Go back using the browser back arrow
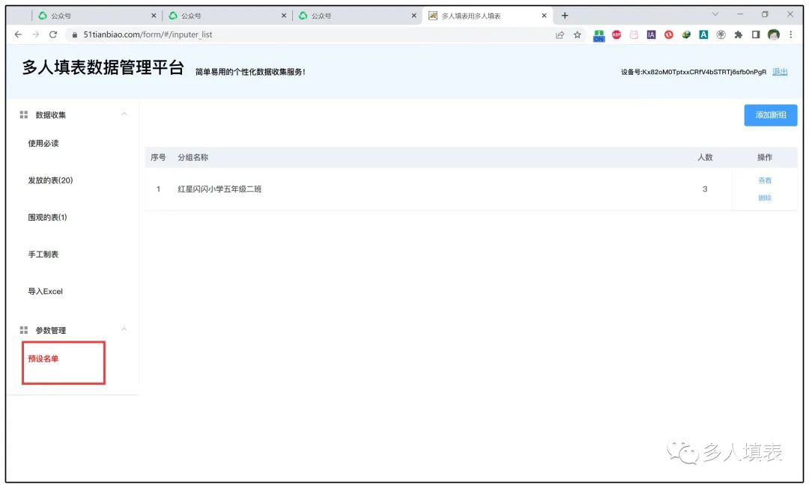This screenshot has width=809, height=488. [x=18, y=34]
